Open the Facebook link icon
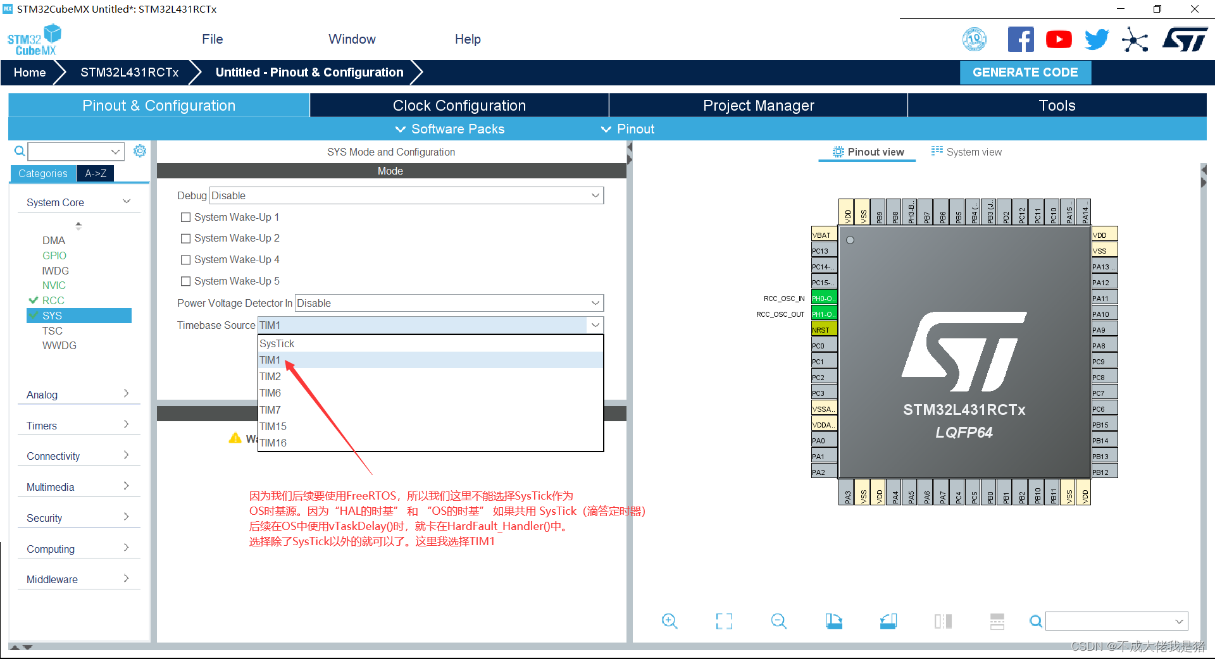1215x659 pixels. (1021, 39)
